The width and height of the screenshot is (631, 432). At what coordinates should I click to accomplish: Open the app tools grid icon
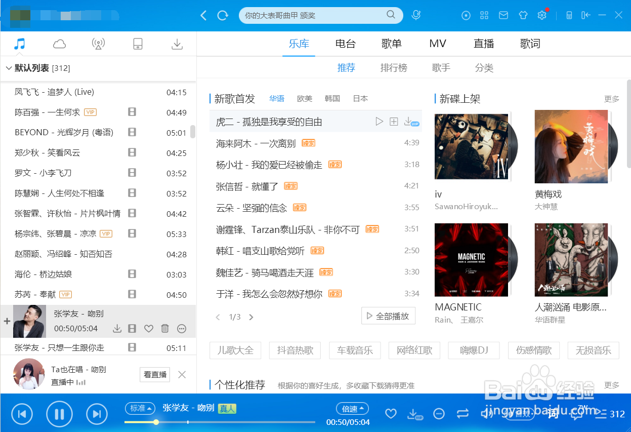pyautogui.click(x=484, y=15)
